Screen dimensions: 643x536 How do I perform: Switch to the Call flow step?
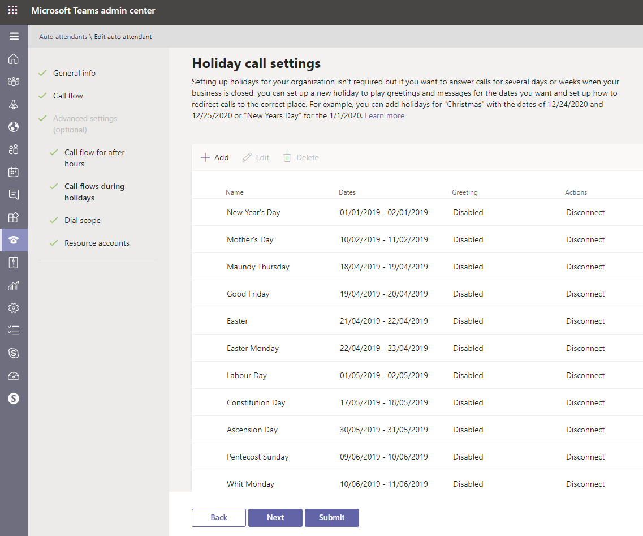click(x=68, y=95)
